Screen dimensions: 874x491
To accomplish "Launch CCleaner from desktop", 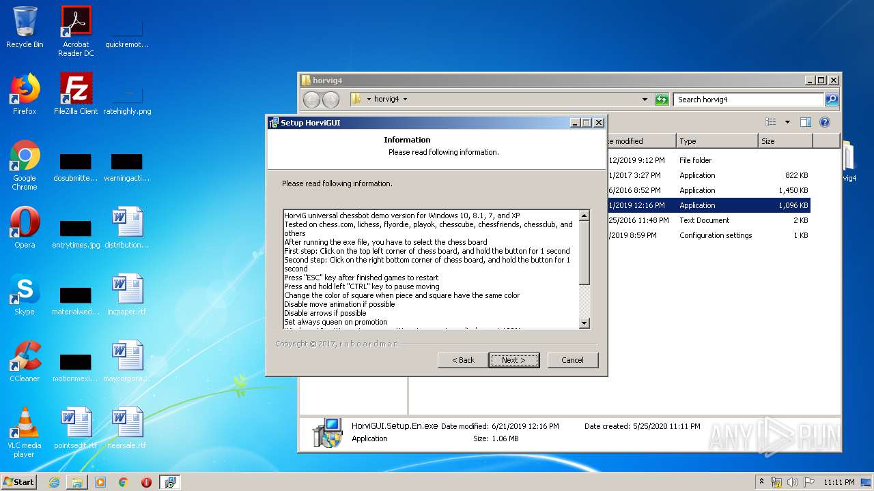I will (25, 361).
